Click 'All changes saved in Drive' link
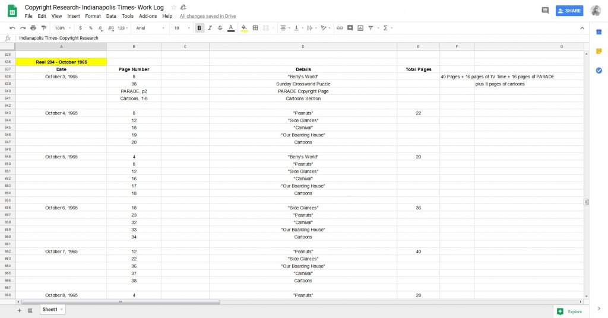This screenshot has height=318, width=608. point(207,16)
